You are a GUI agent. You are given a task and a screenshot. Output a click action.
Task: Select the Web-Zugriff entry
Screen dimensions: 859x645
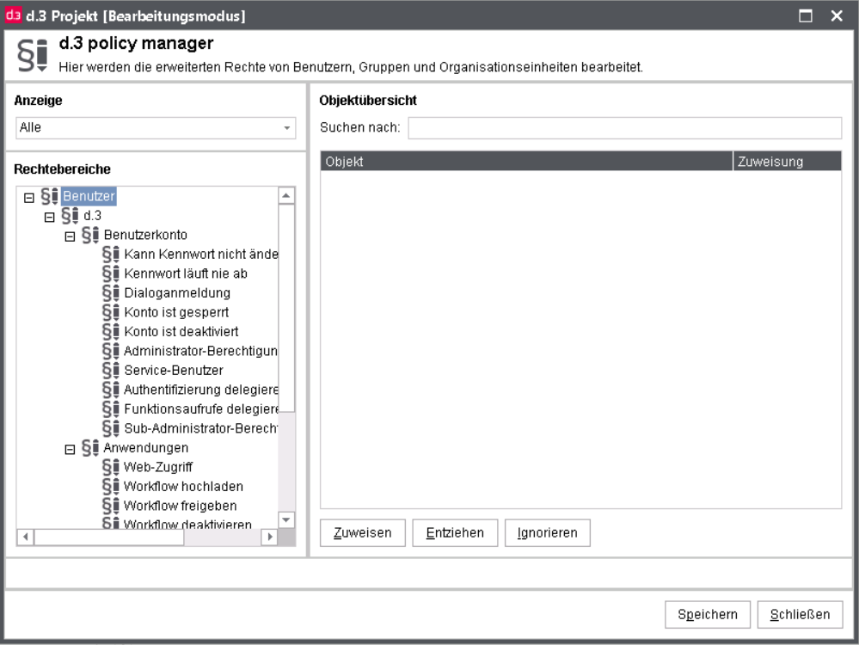(158, 467)
